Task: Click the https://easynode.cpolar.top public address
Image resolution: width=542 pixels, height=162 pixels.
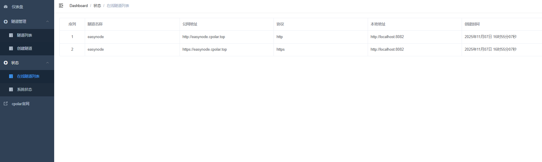Action: [204, 50]
